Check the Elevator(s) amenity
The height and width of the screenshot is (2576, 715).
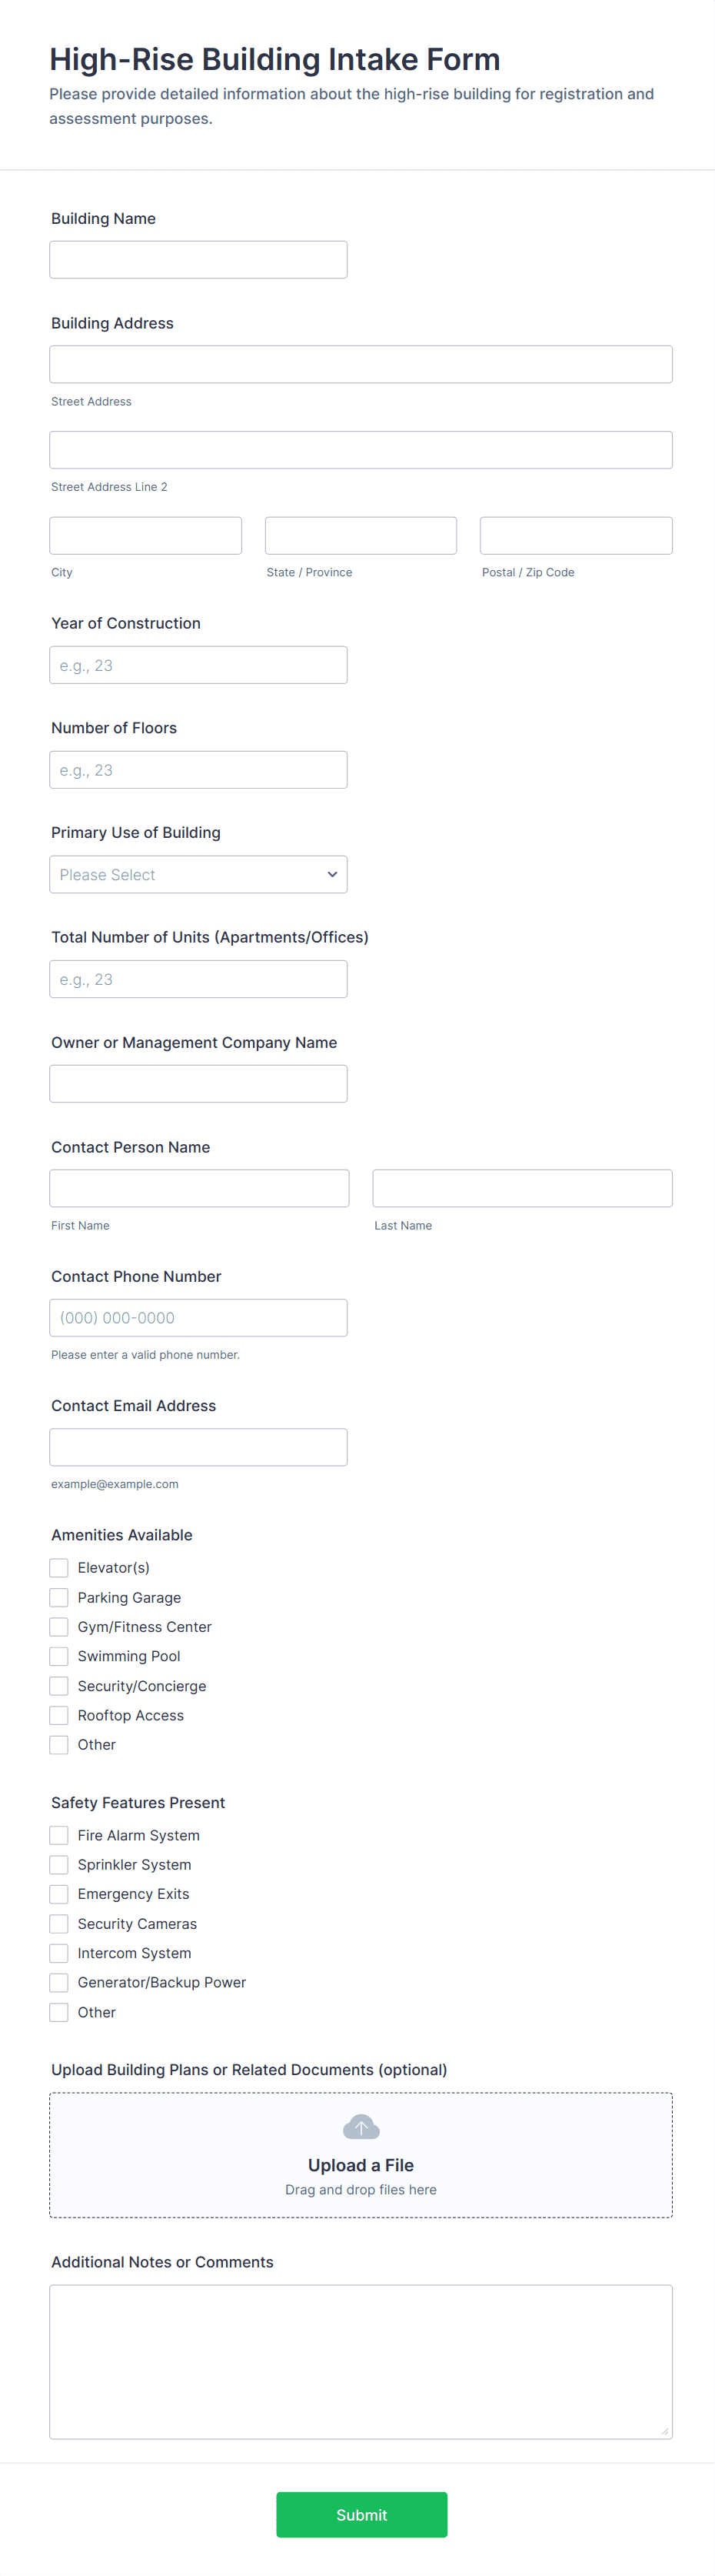(x=58, y=1567)
